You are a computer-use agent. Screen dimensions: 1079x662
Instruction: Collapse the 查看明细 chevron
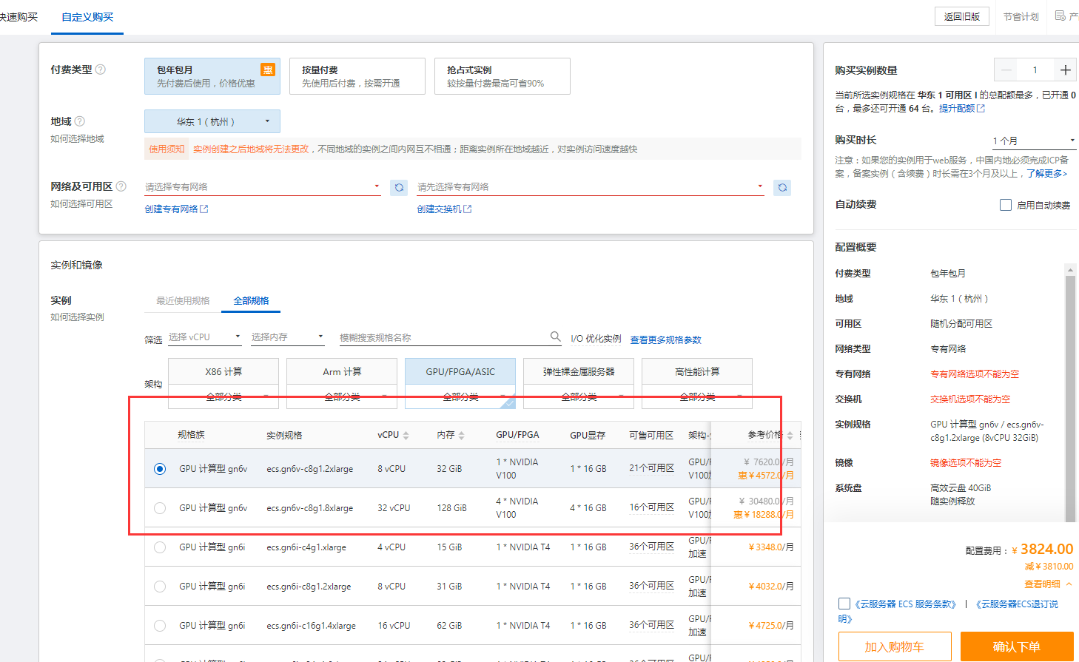coord(1069,584)
